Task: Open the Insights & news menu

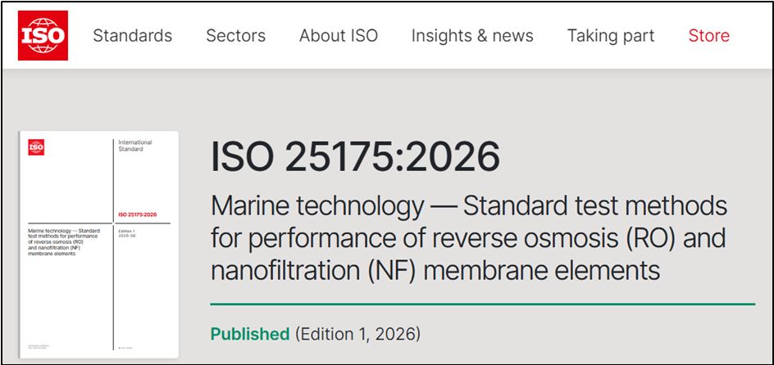Action: pos(472,35)
